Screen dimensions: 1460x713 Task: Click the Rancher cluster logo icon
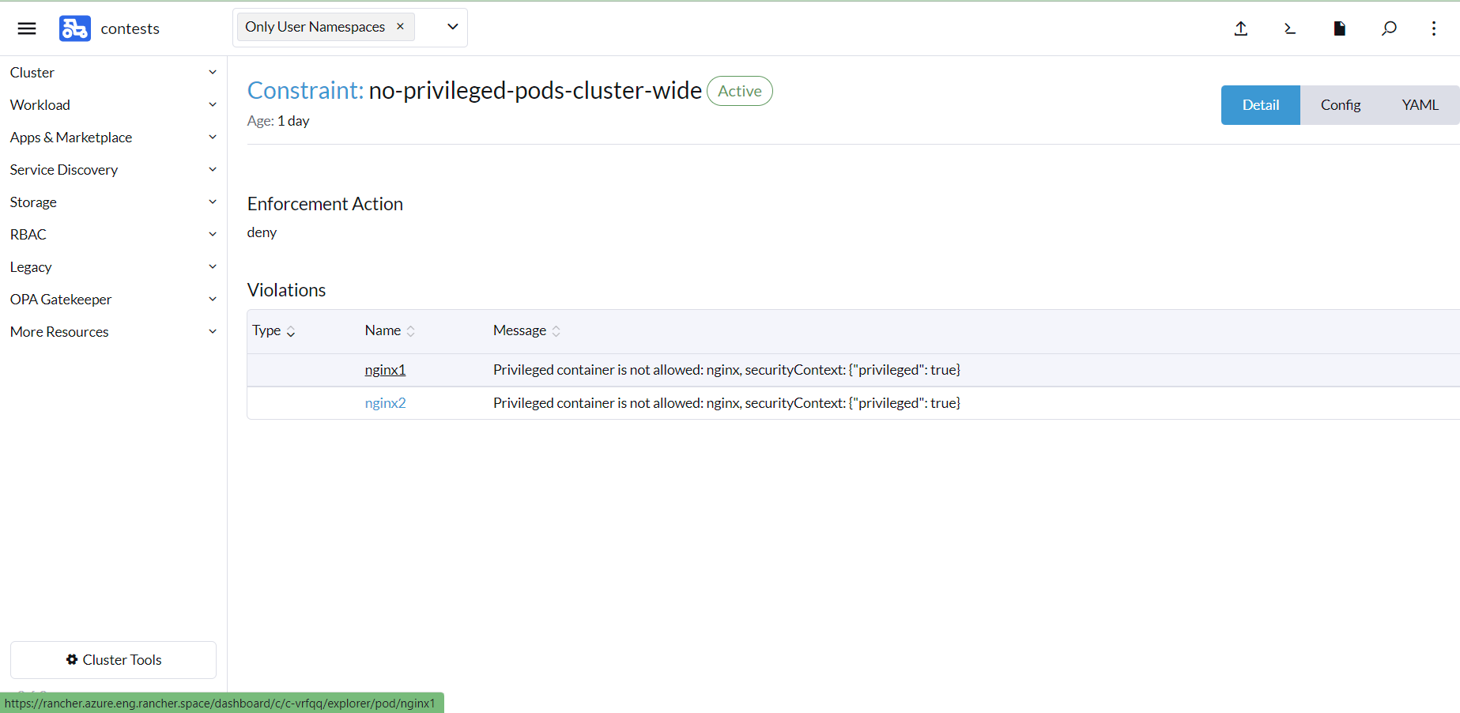[74, 28]
